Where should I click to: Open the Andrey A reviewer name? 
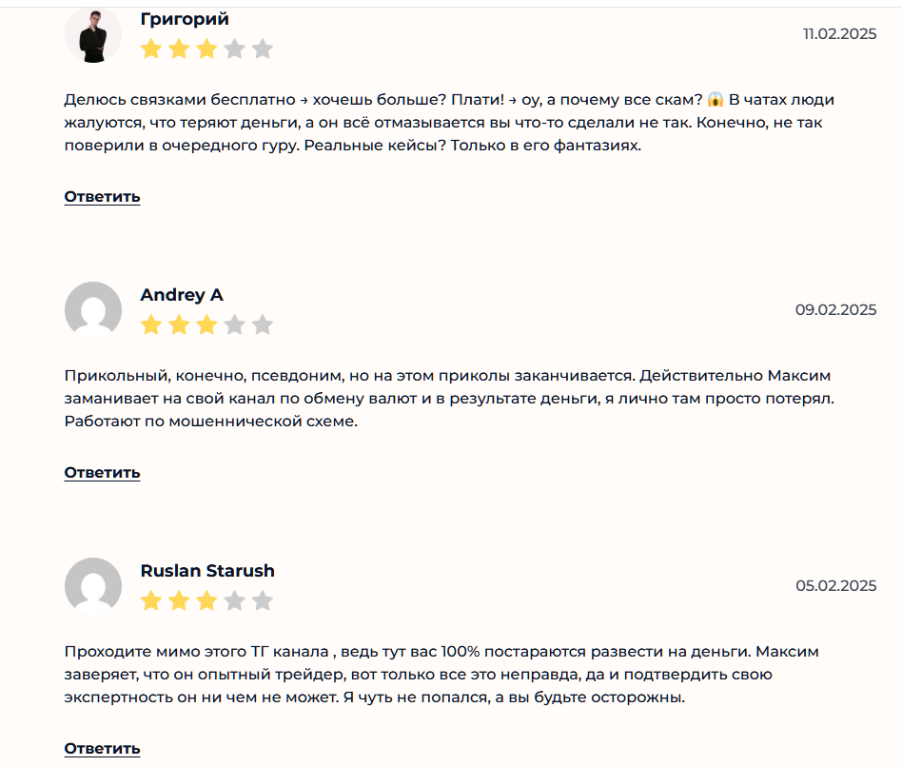pos(182,295)
